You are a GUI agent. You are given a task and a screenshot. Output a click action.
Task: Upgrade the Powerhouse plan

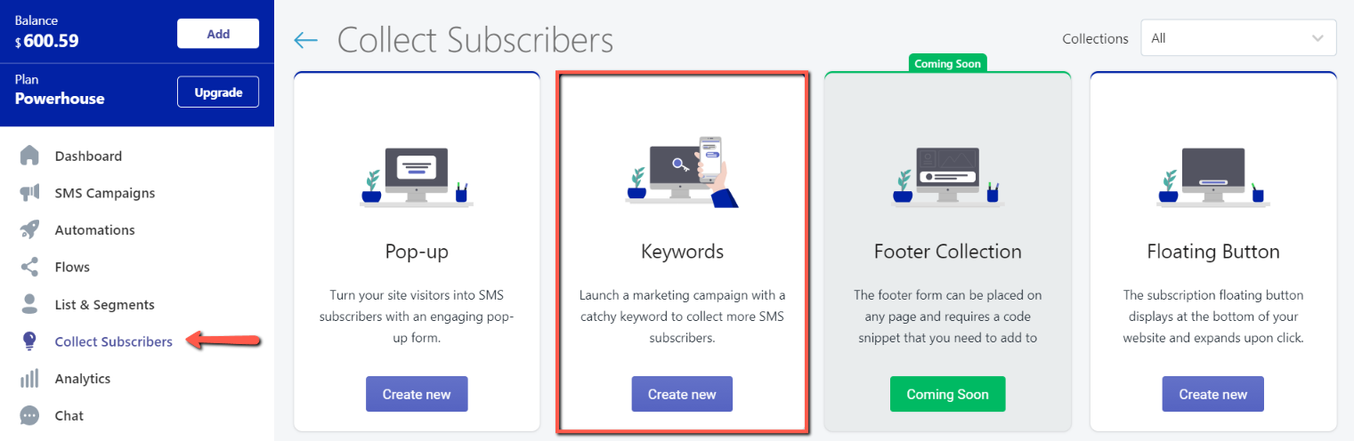pyautogui.click(x=218, y=92)
